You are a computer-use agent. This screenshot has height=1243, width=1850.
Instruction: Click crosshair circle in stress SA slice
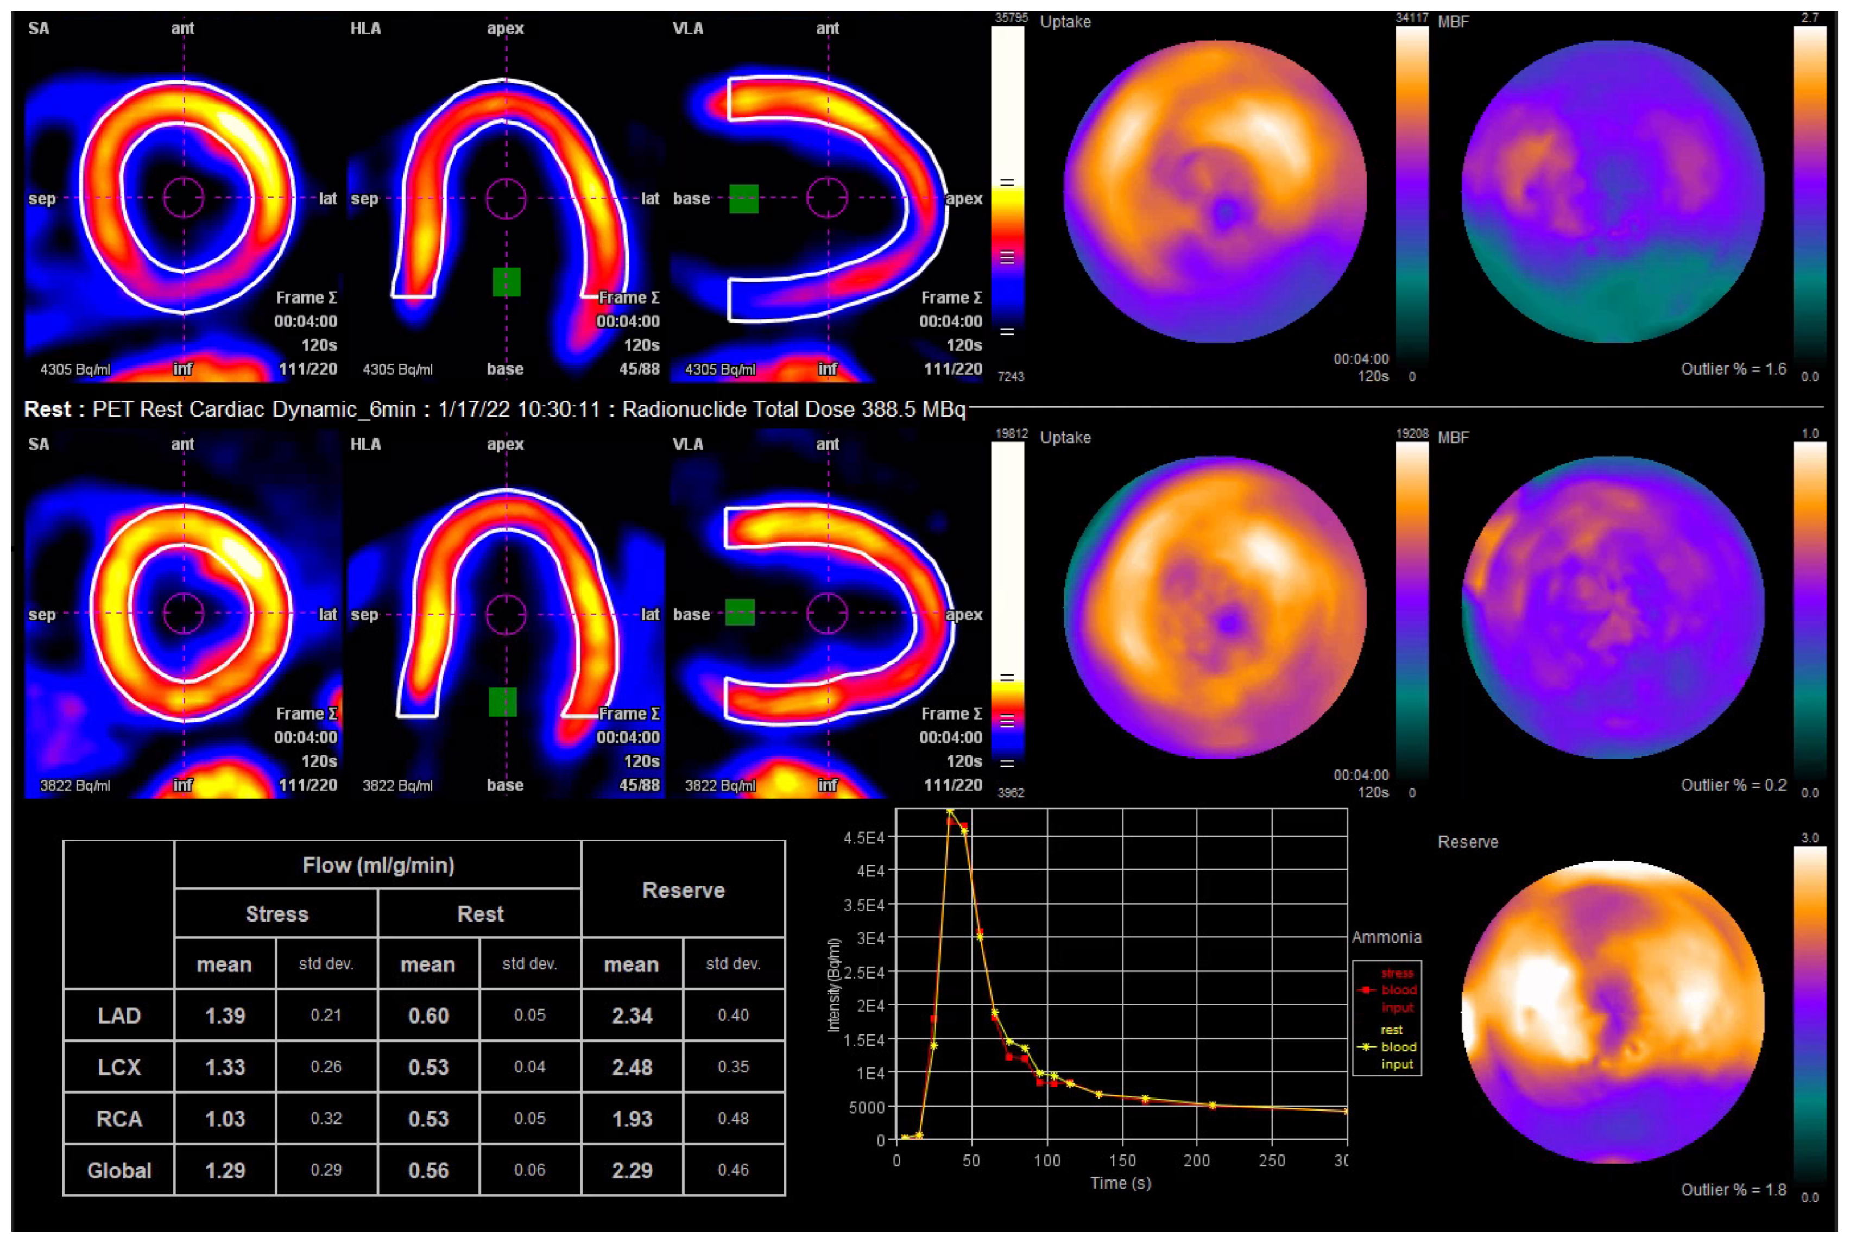pyautogui.click(x=183, y=197)
